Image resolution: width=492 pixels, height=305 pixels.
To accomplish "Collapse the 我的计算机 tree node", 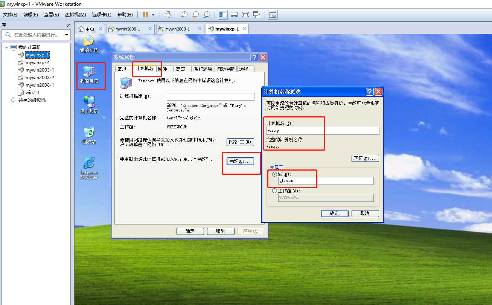I will pyautogui.click(x=6, y=47).
